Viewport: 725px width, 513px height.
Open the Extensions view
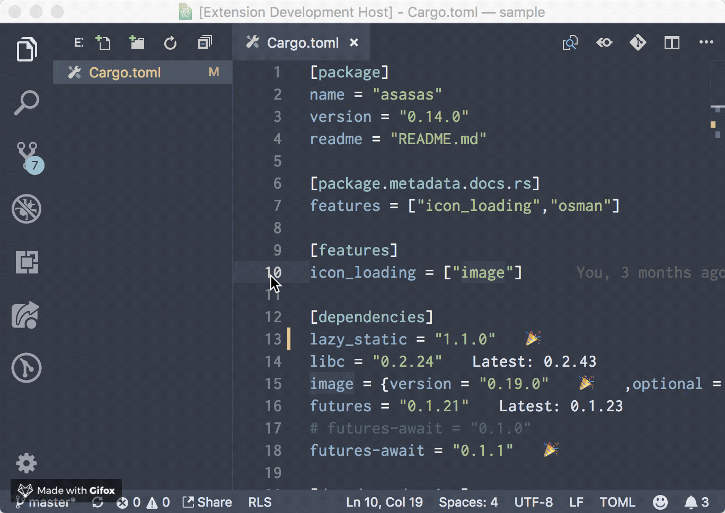pyautogui.click(x=26, y=262)
